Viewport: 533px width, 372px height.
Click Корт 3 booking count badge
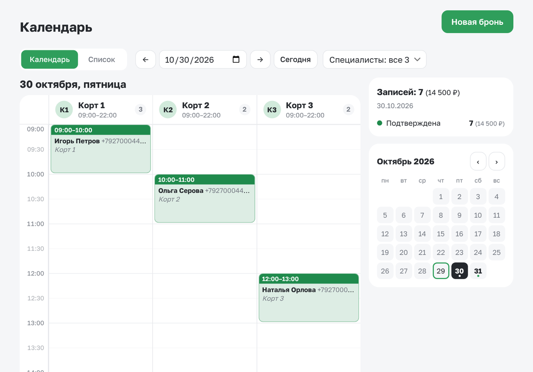click(348, 109)
